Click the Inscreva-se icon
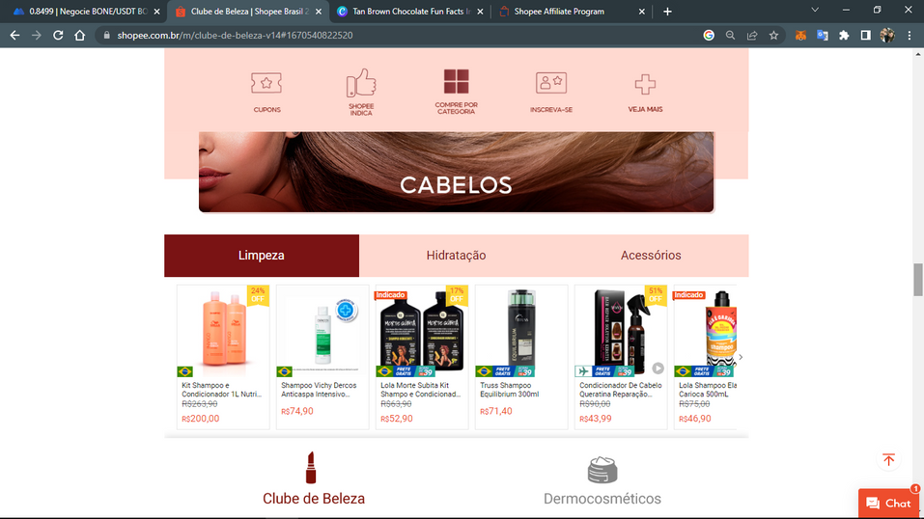The image size is (924, 519). pos(550,83)
